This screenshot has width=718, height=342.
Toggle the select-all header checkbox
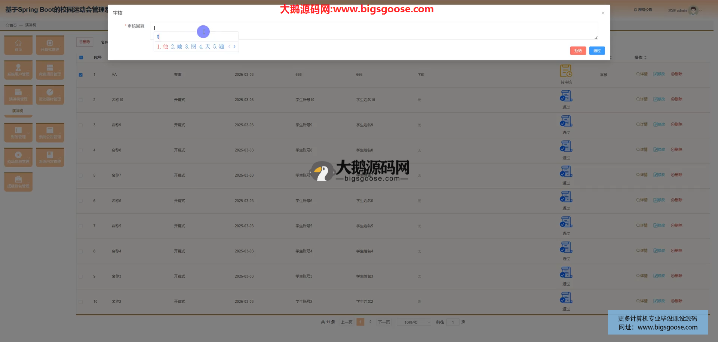81,57
